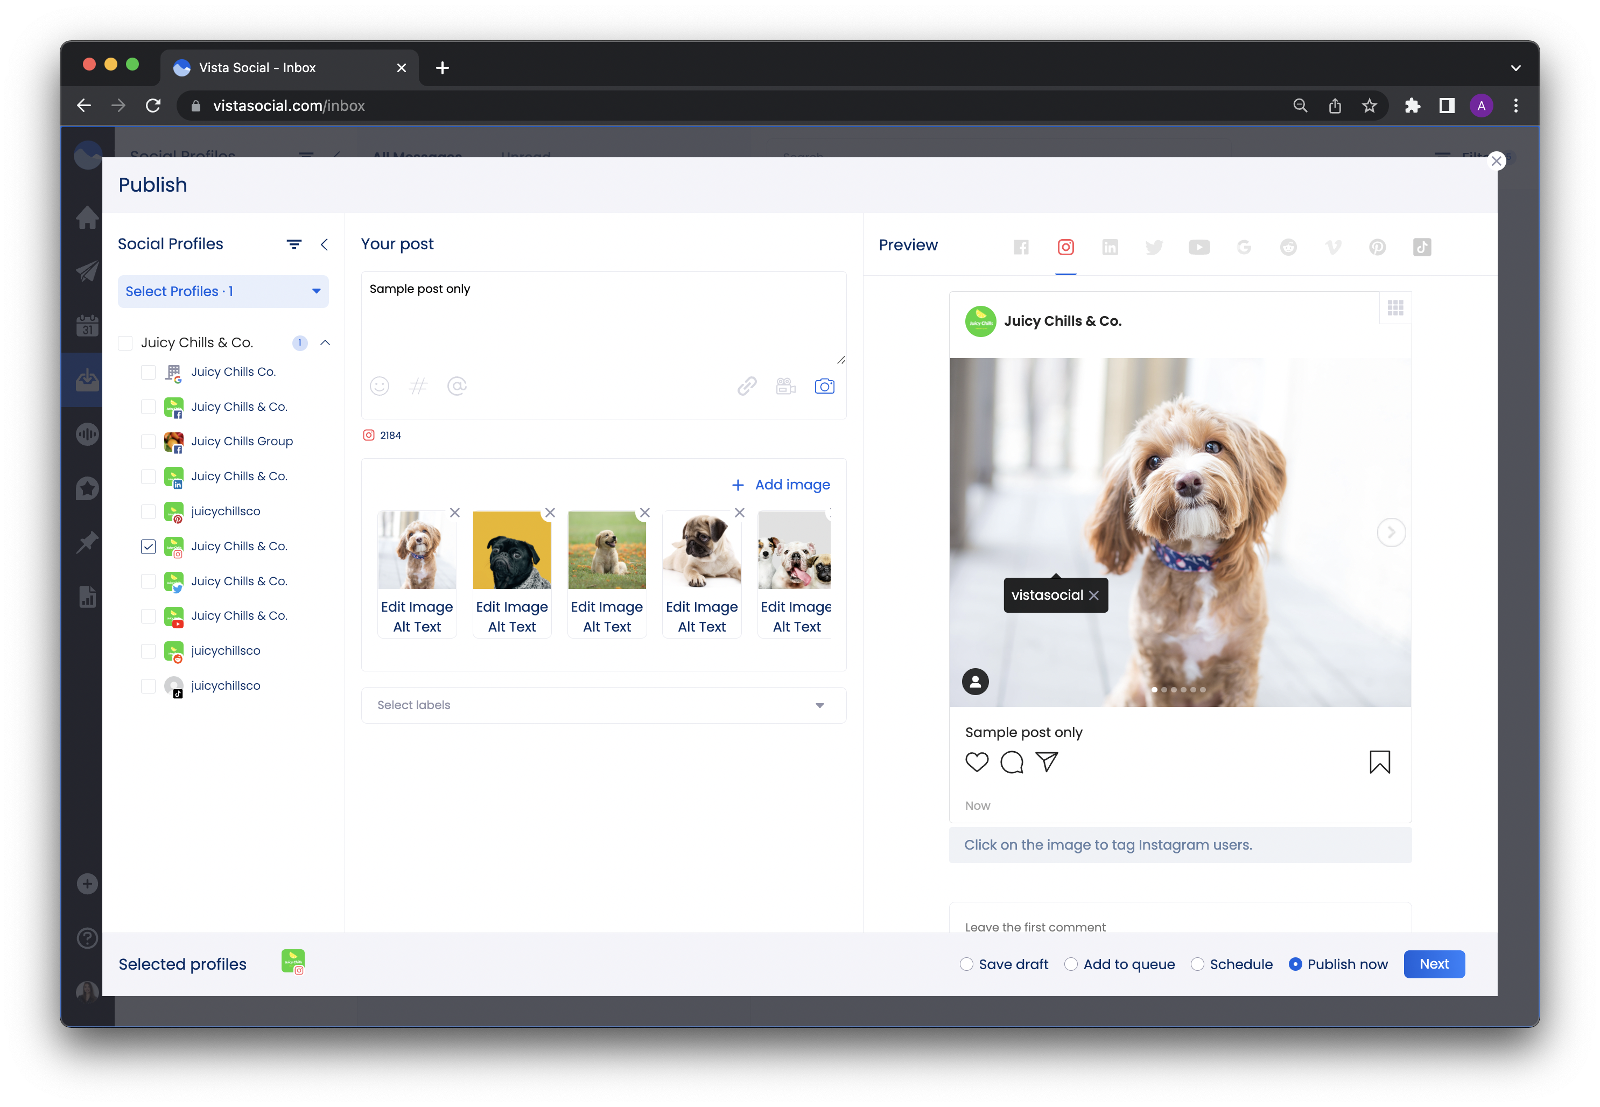
Task: Open Chrome extensions puzzle icon
Action: click(x=1412, y=106)
